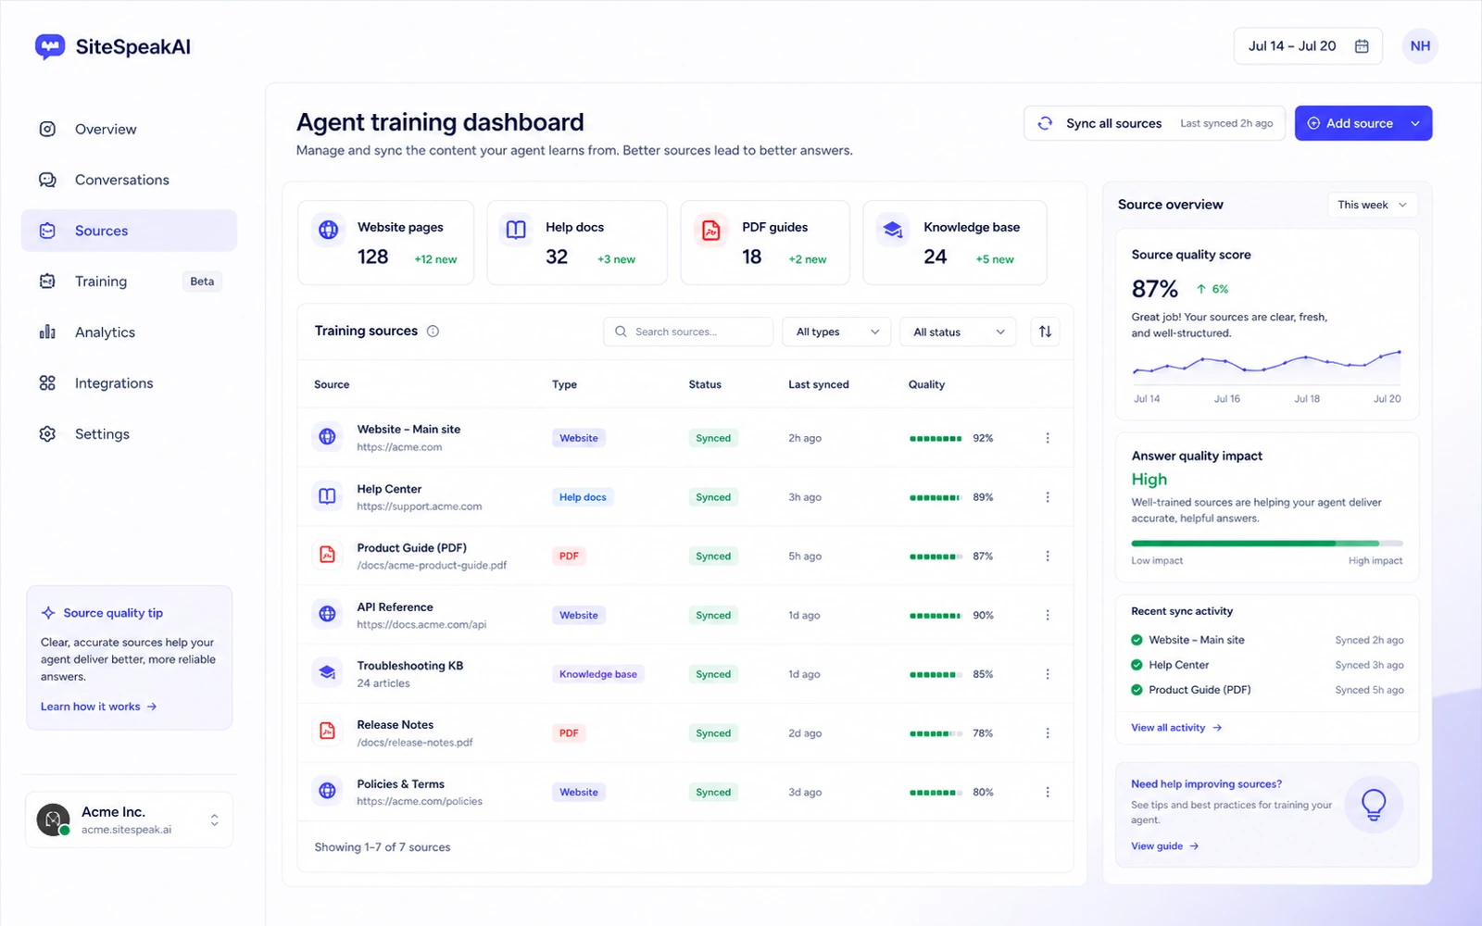Screen dimensions: 1482x926
Task: Open row menu for Product Guide (PDF)
Action: (1048, 557)
